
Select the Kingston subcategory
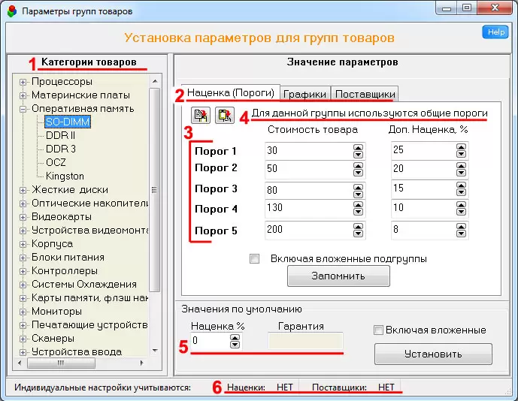(x=65, y=176)
